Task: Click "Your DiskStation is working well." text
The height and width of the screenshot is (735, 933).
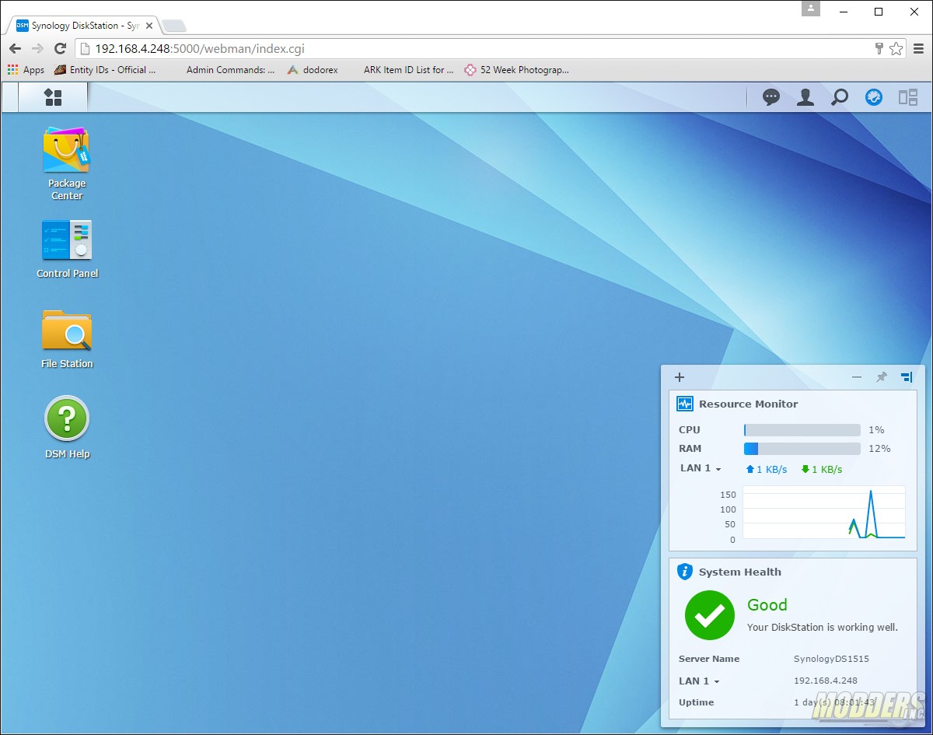Action: tap(823, 627)
